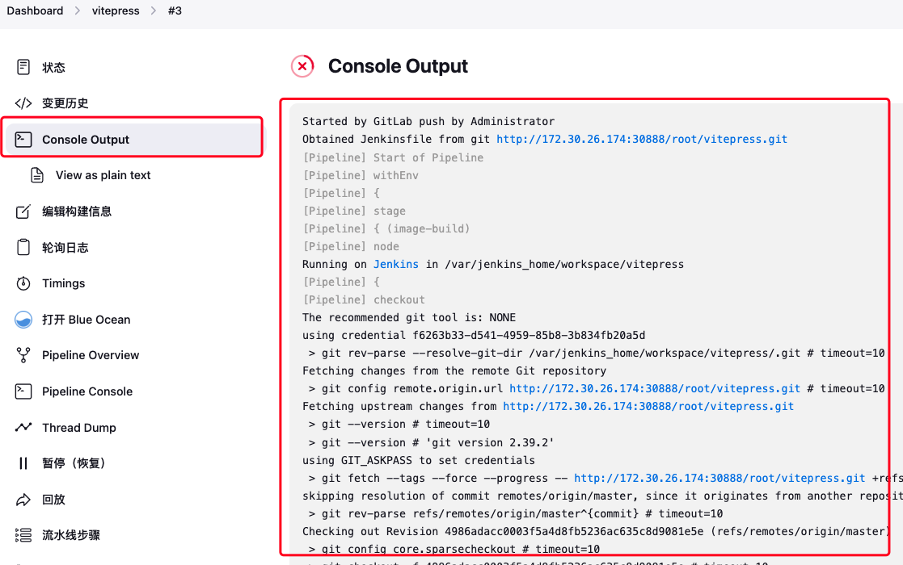Screen dimensions: 903x565
Task: Open vitepress breadcrumb link
Action: 116,10
